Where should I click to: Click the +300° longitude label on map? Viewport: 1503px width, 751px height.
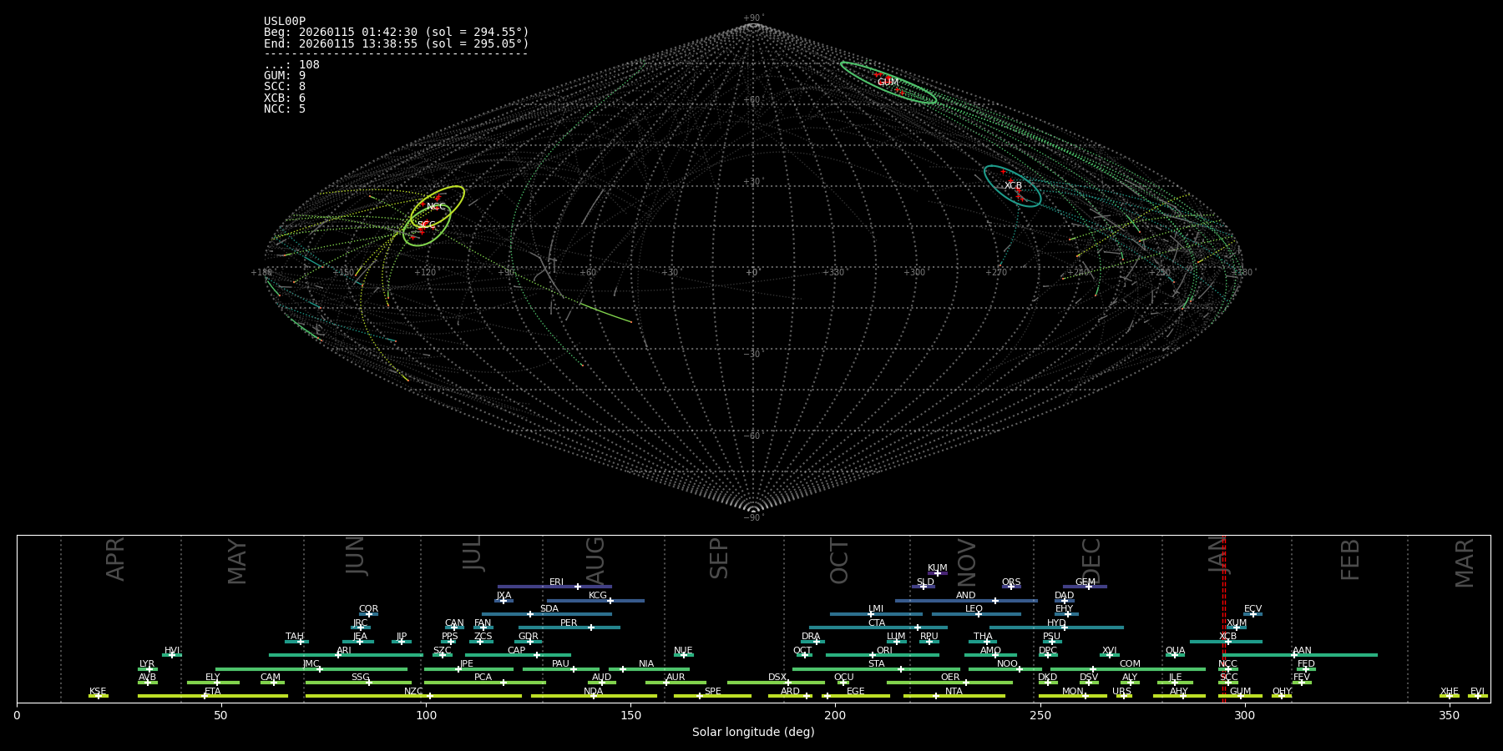pos(914,273)
